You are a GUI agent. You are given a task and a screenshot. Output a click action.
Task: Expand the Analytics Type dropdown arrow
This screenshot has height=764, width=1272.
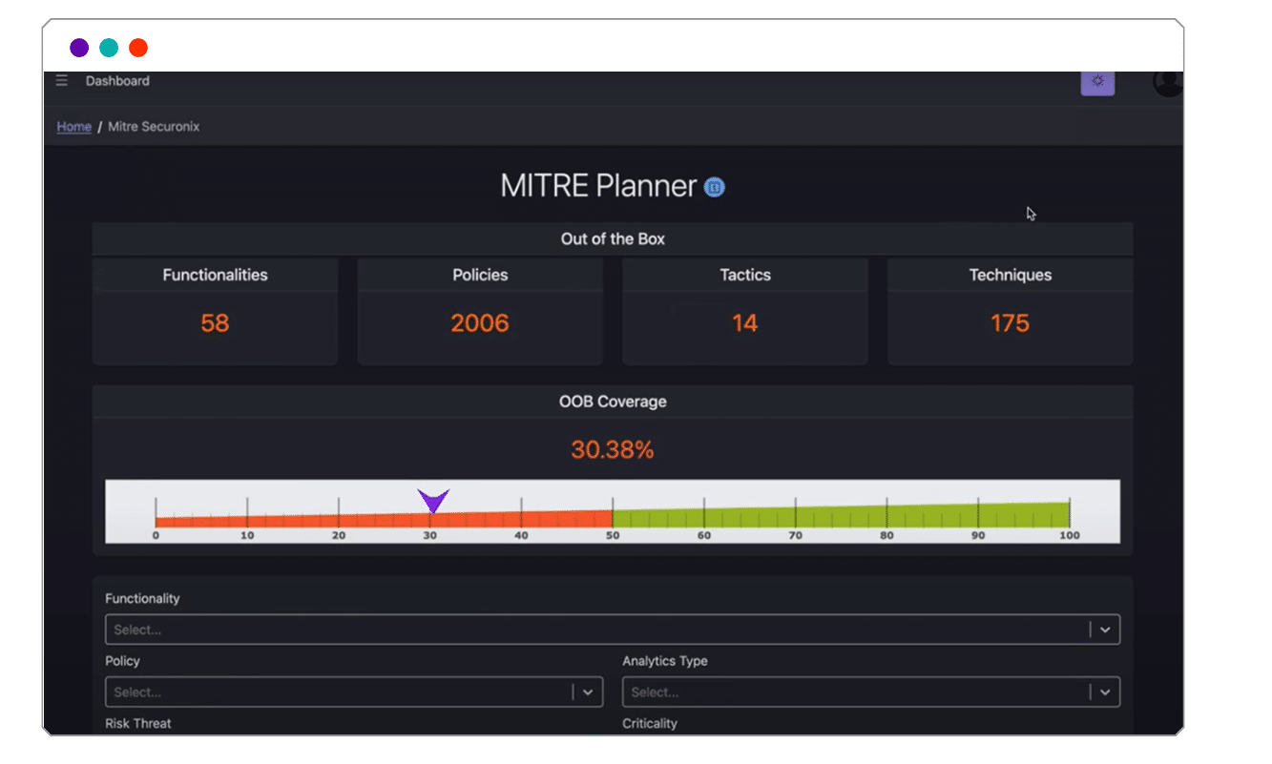[x=1105, y=692]
